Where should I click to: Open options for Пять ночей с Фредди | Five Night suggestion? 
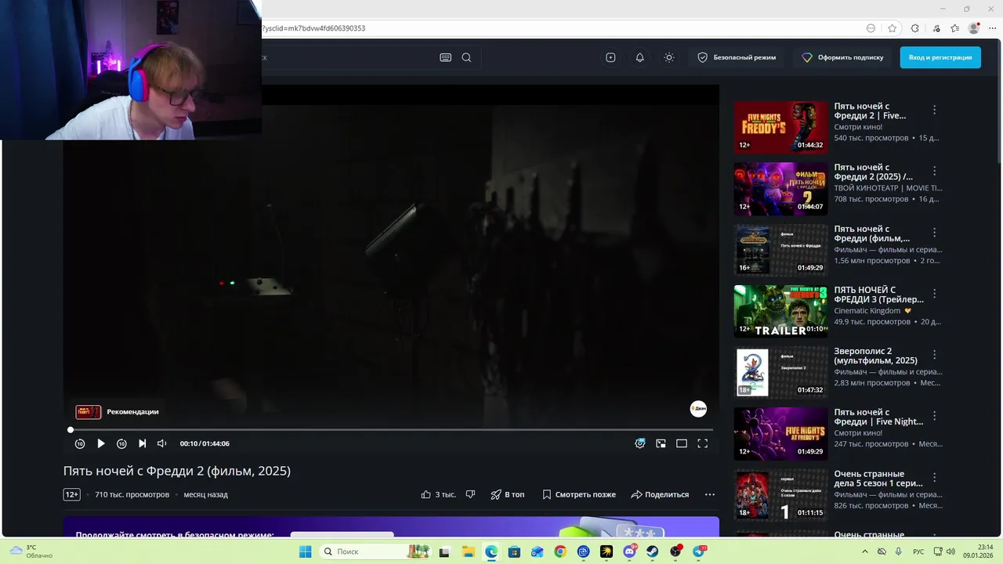click(x=934, y=416)
